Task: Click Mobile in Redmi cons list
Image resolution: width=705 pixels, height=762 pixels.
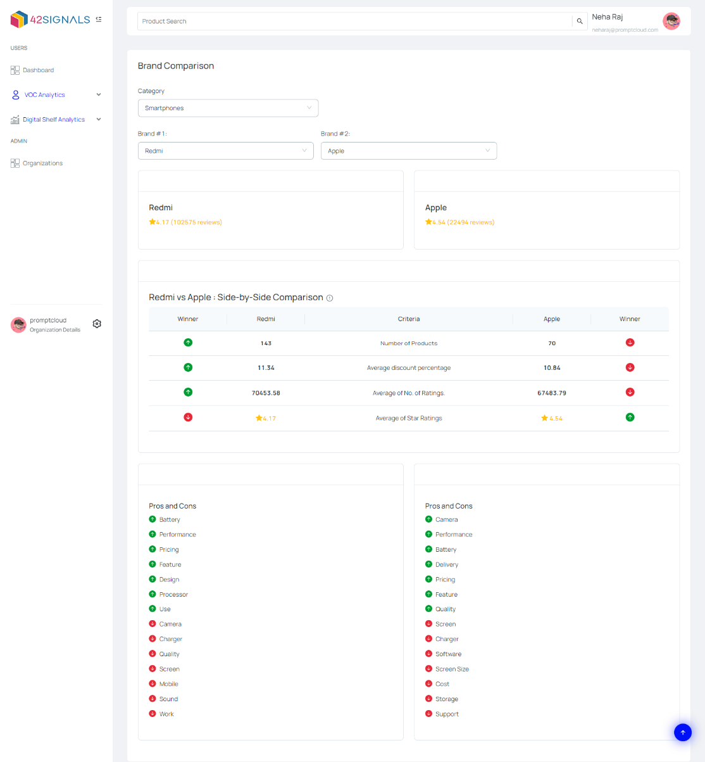Action: point(169,684)
